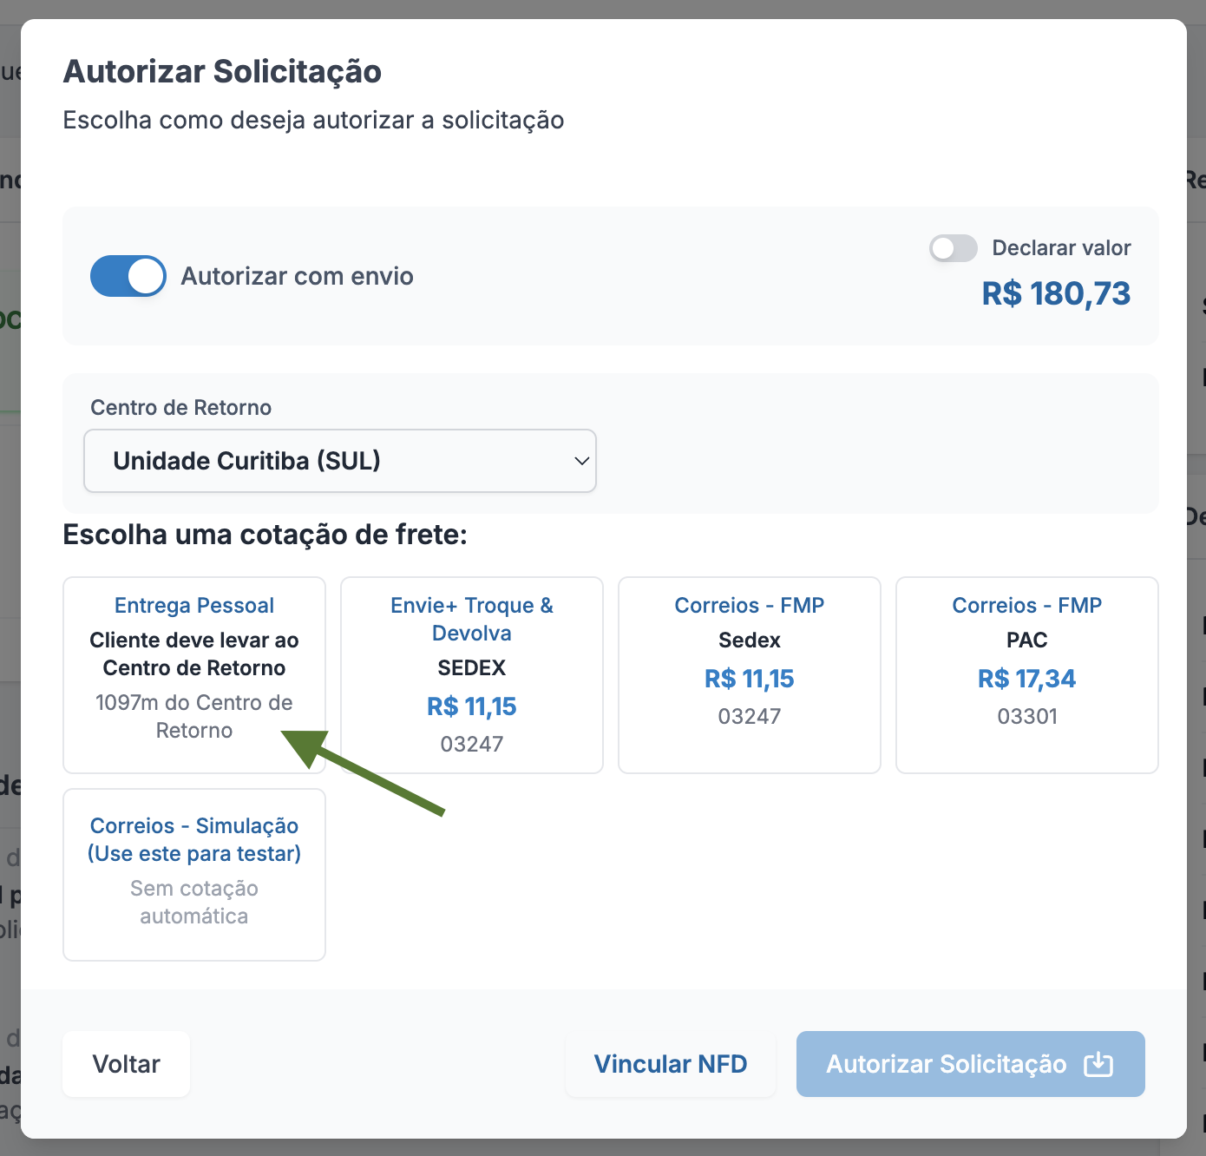
Task: Click the Envie+ Troque & Devolva title
Action: point(472,619)
